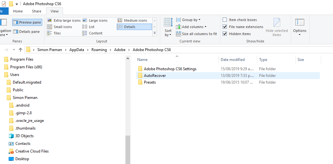333x164 pixels.
Task: Open .gimp-2.8 folder in tree
Action: tap(23, 113)
